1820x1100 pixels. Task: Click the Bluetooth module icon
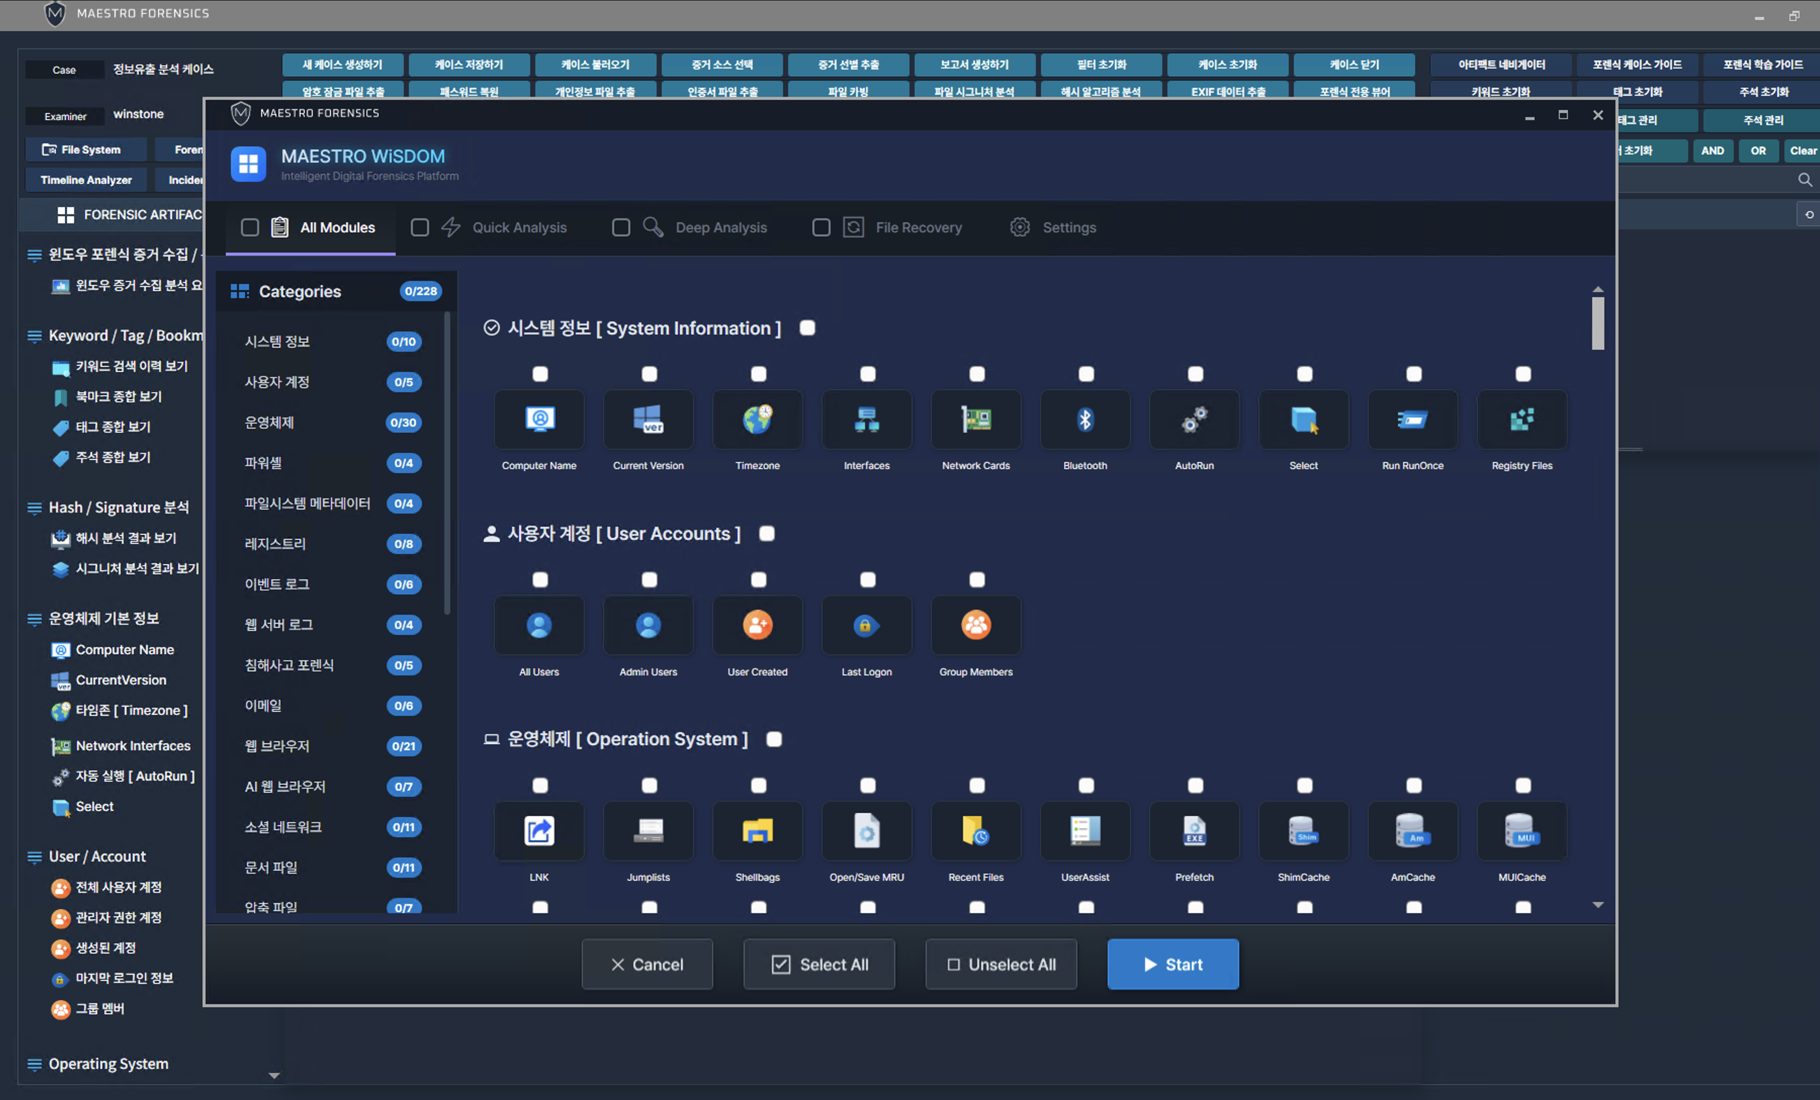pos(1085,419)
